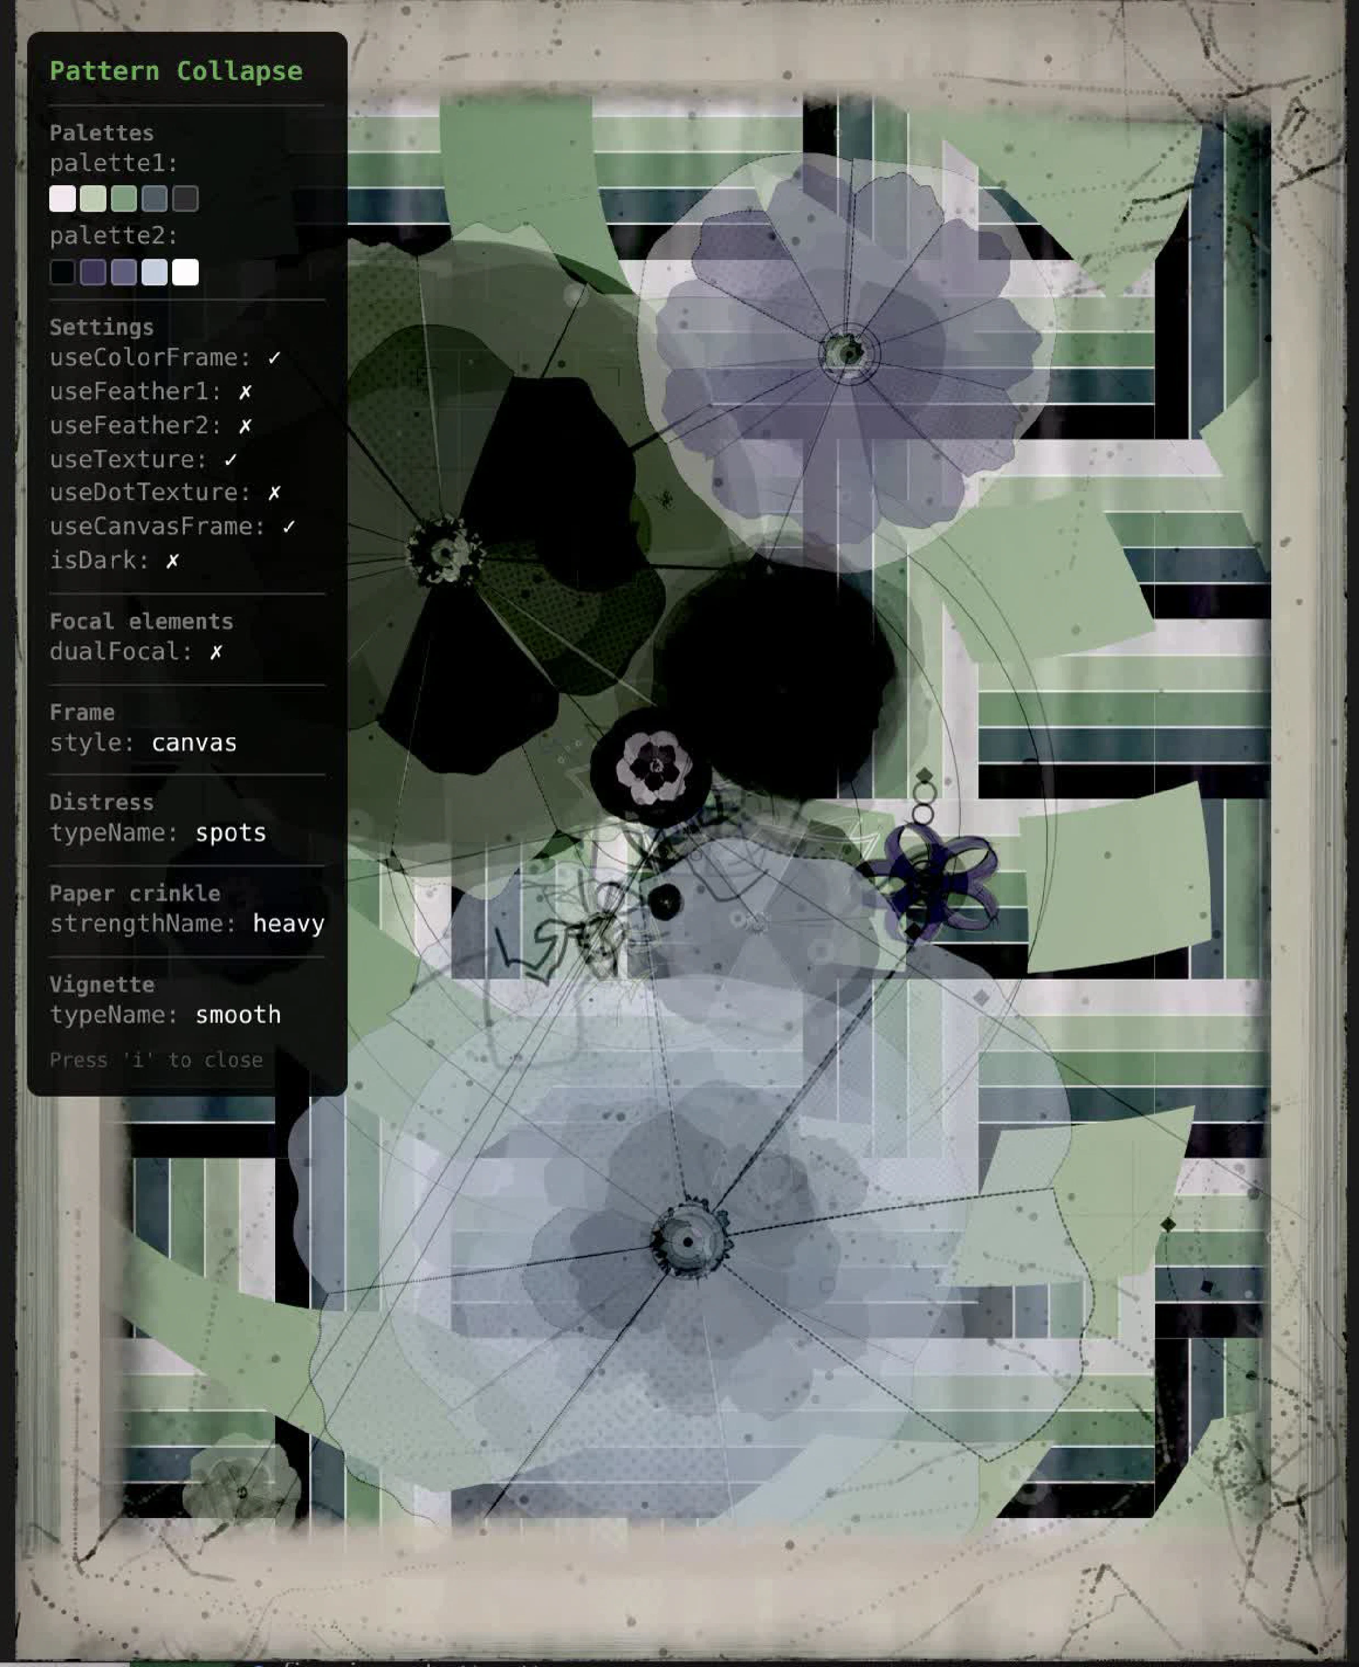This screenshot has width=1359, height=1667.
Task: Click the useCanvasFrame check mark
Action: pos(289,527)
